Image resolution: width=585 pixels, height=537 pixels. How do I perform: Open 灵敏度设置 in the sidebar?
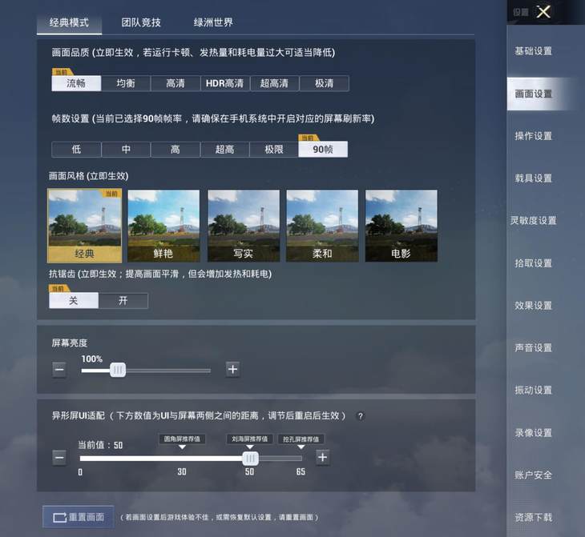pyautogui.click(x=533, y=220)
